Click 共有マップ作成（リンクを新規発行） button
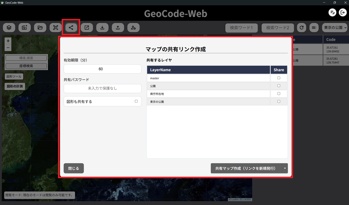The image size is (349, 205). pyautogui.click(x=246, y=168)
